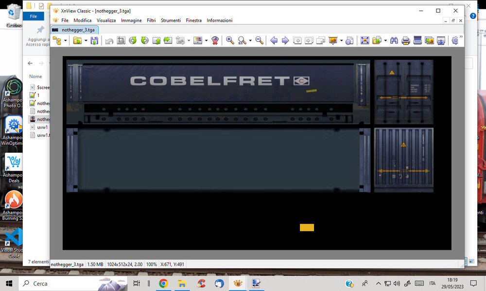Open the Visualizza menu

(x=106, y=20)
